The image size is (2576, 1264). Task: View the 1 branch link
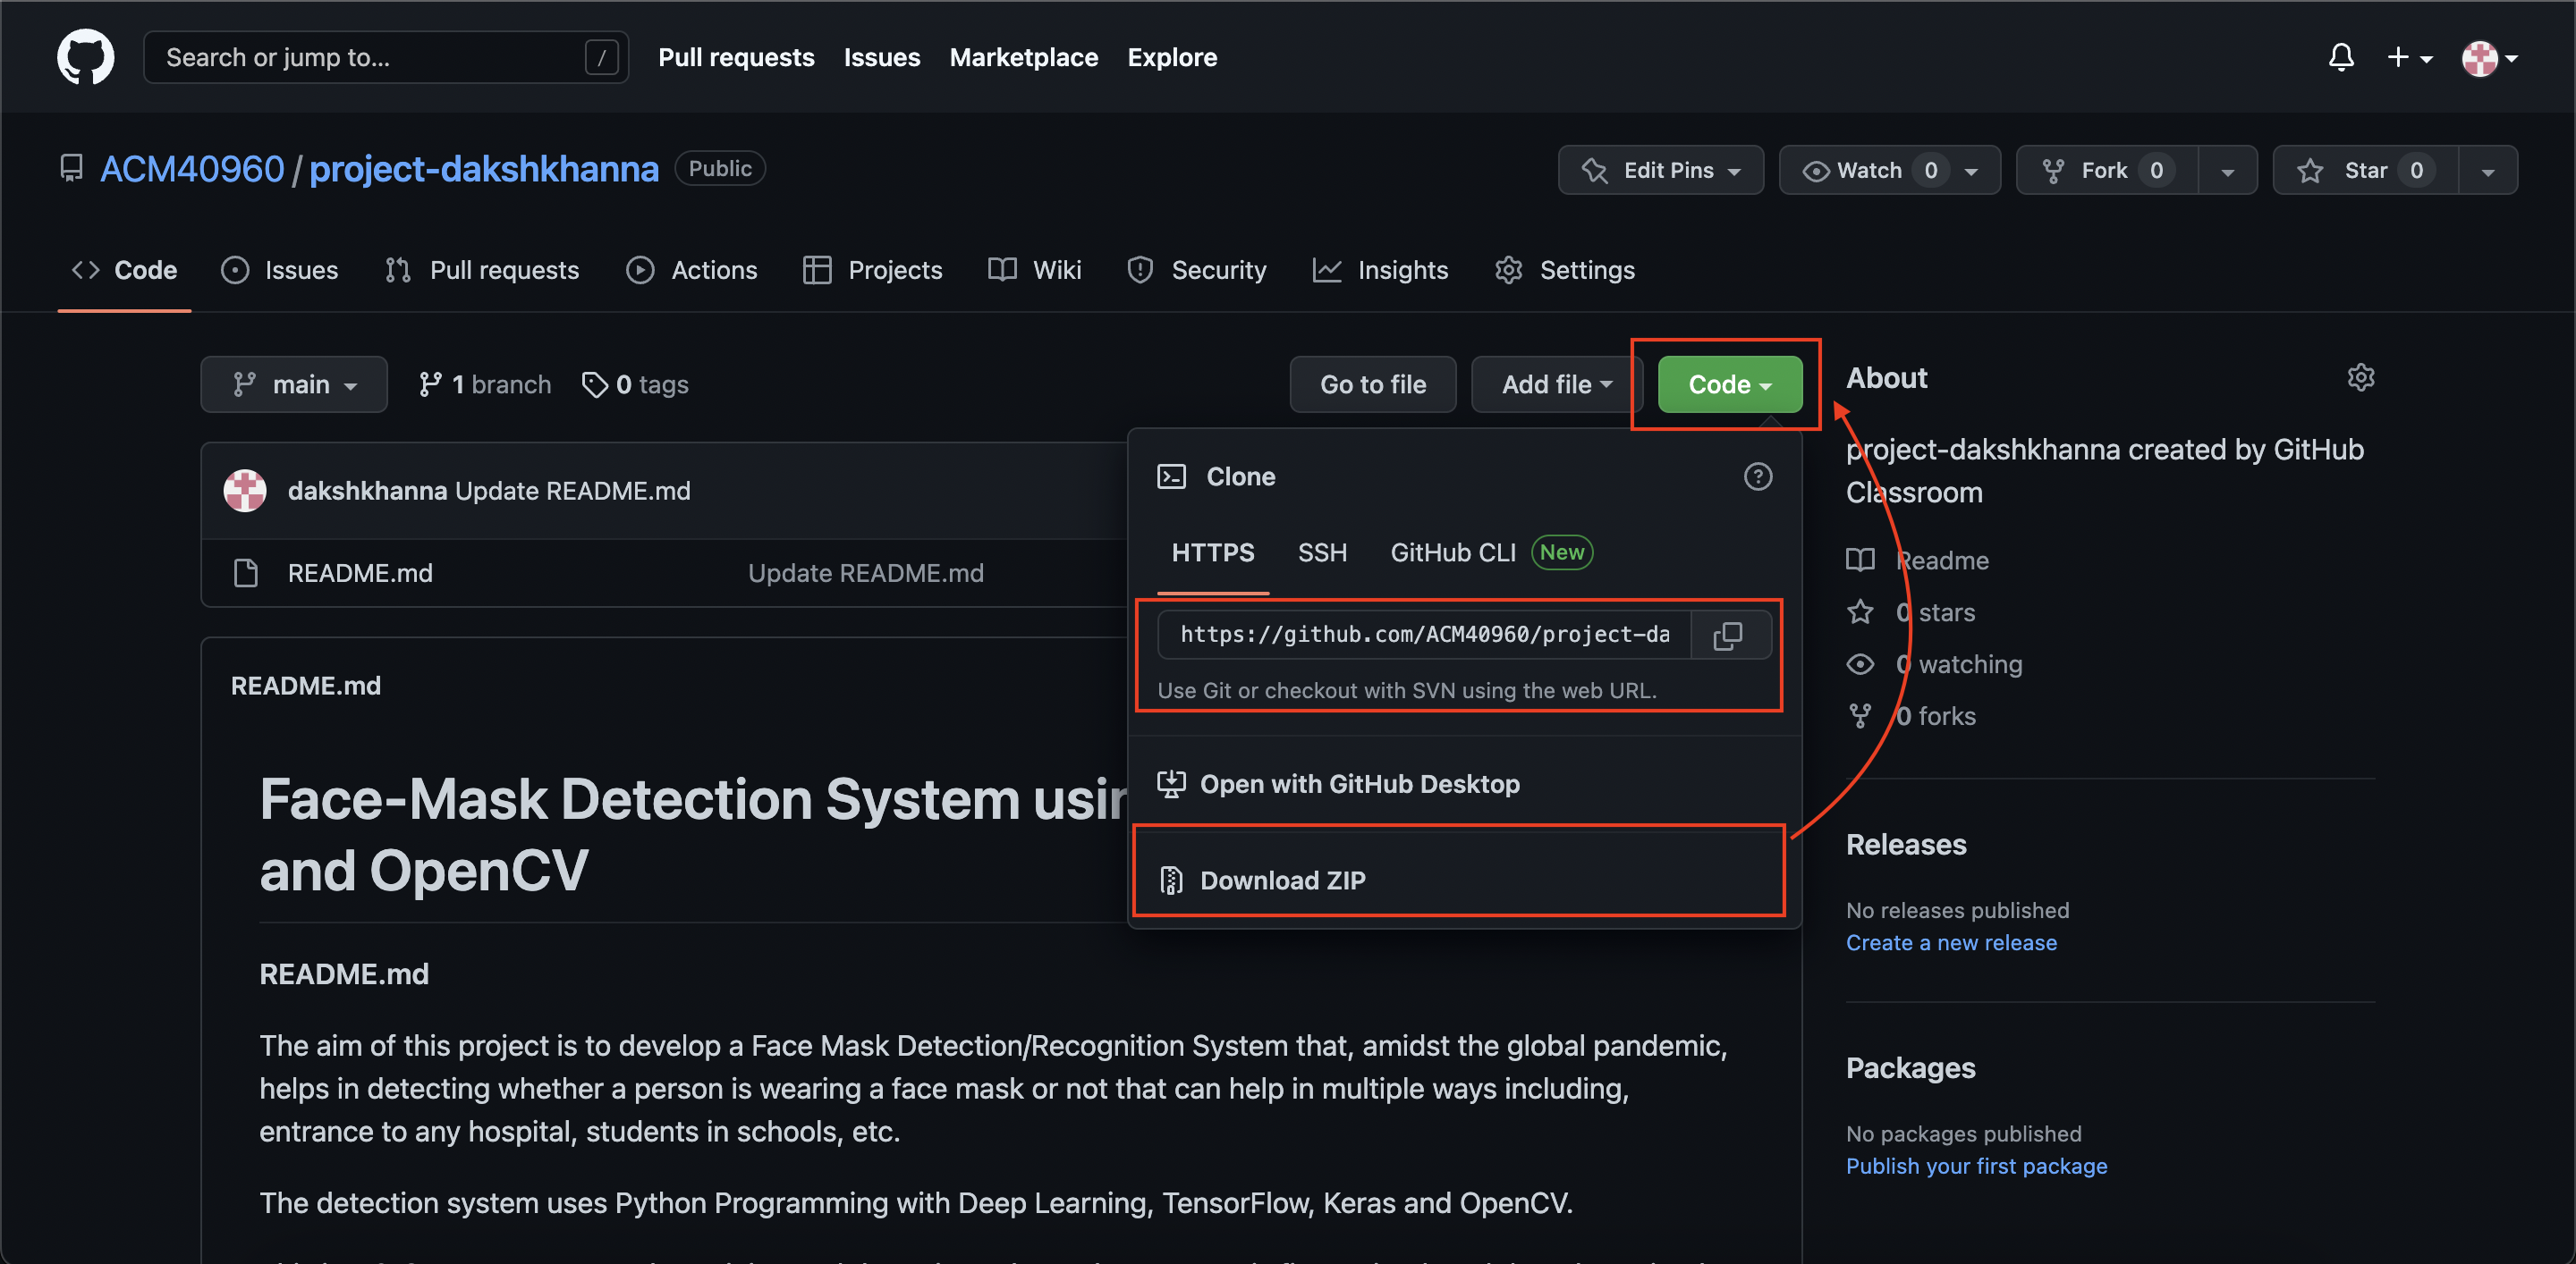(x=485, y=384)
